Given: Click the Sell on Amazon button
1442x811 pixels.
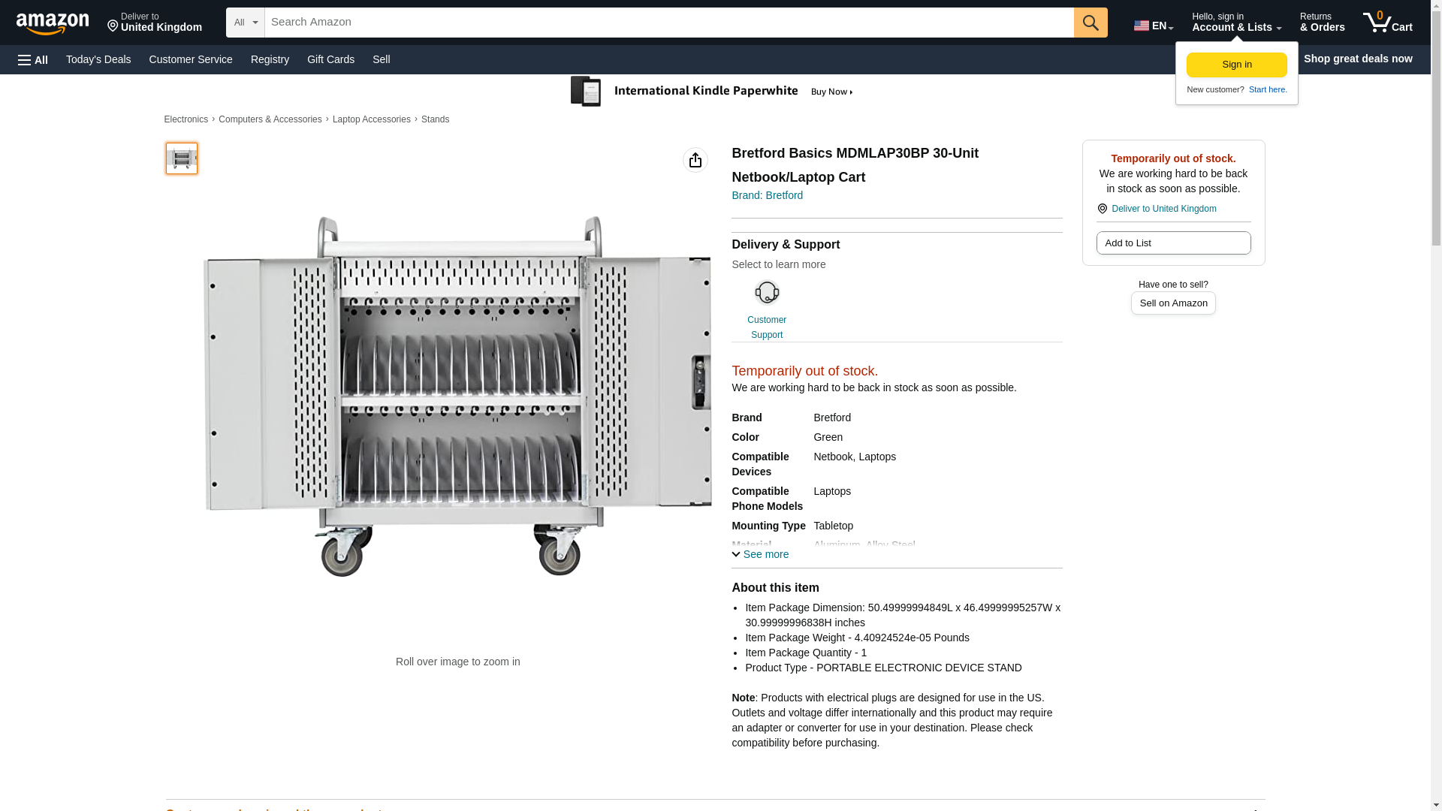Looking at the screenshot, I should coord(1172,303).
